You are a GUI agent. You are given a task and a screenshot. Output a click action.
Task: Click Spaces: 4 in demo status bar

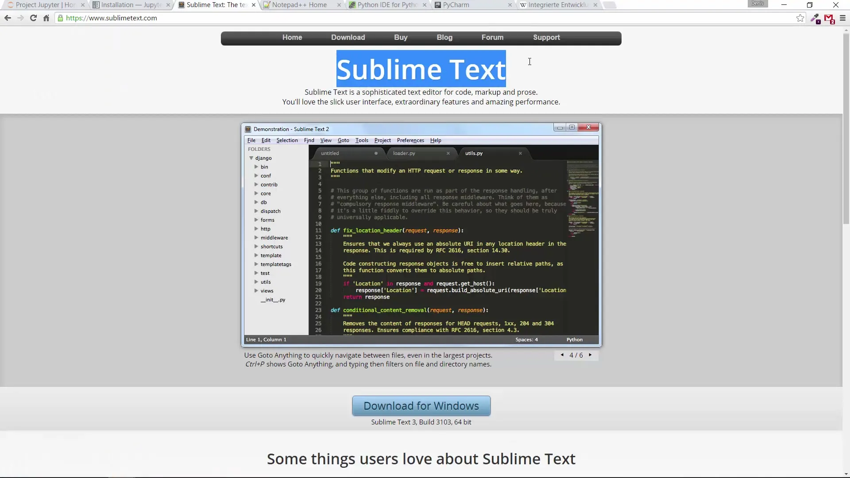tap(526, 339)
